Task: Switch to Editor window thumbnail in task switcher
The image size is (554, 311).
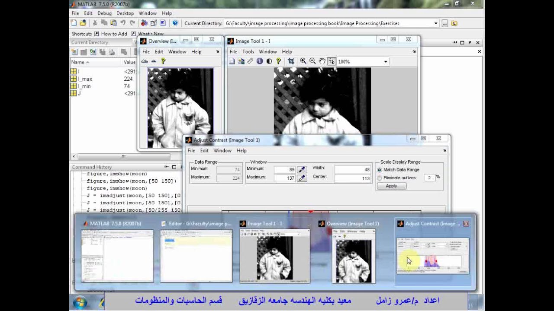Action: pos(196,256)
